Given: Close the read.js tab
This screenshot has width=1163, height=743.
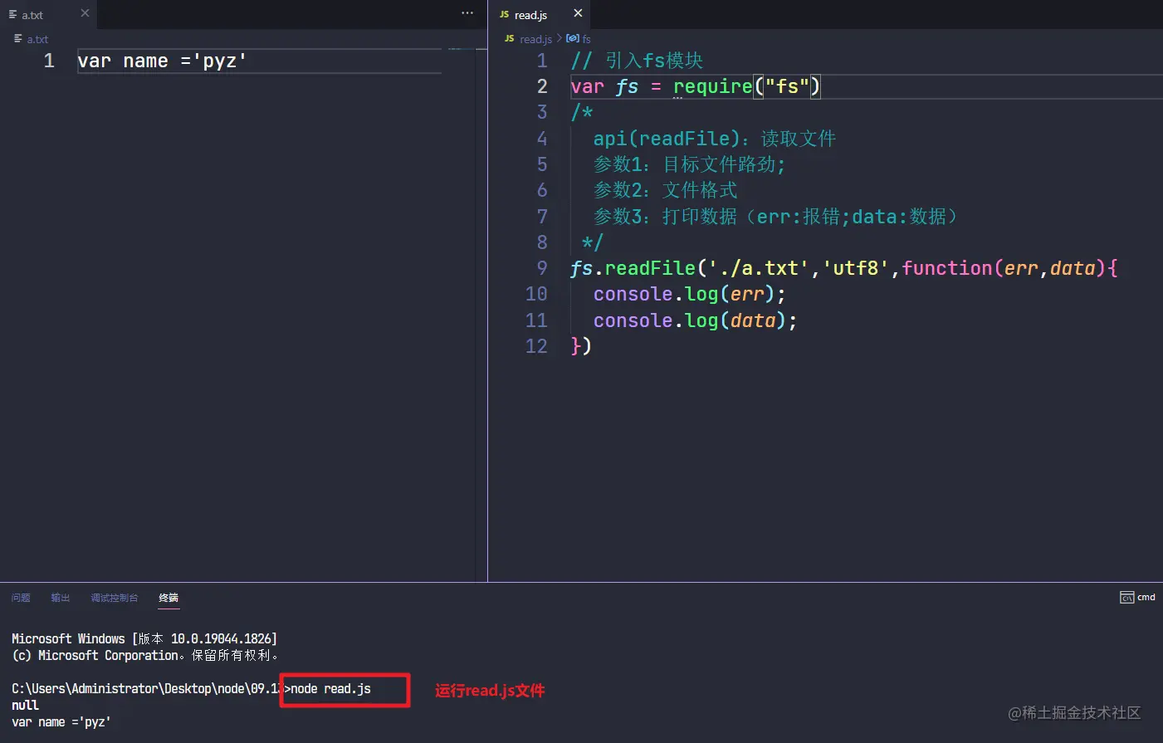Looking at the screenshot, I should tap(578, 13).
